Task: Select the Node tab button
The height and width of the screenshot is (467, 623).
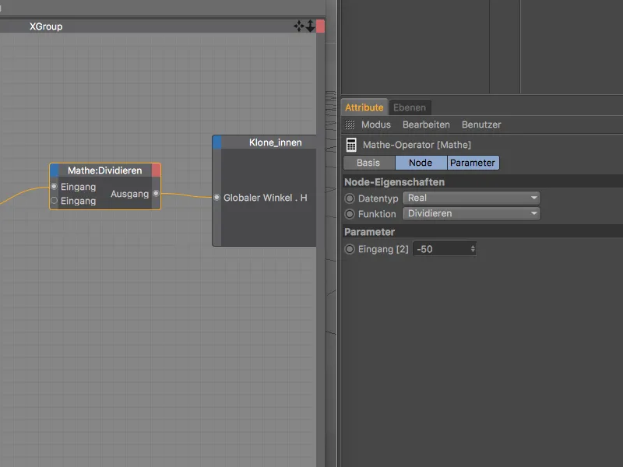Action: pos(421,163)
